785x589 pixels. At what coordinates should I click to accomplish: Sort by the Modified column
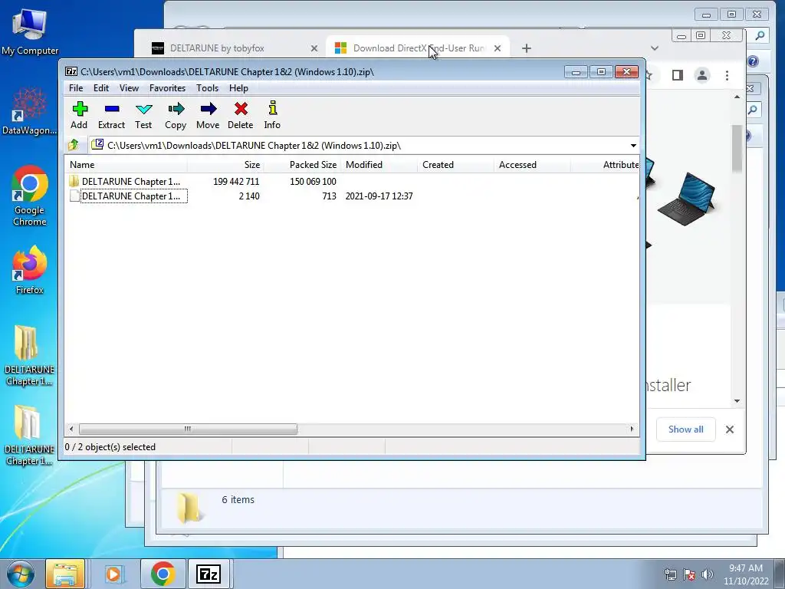[379, 165]
